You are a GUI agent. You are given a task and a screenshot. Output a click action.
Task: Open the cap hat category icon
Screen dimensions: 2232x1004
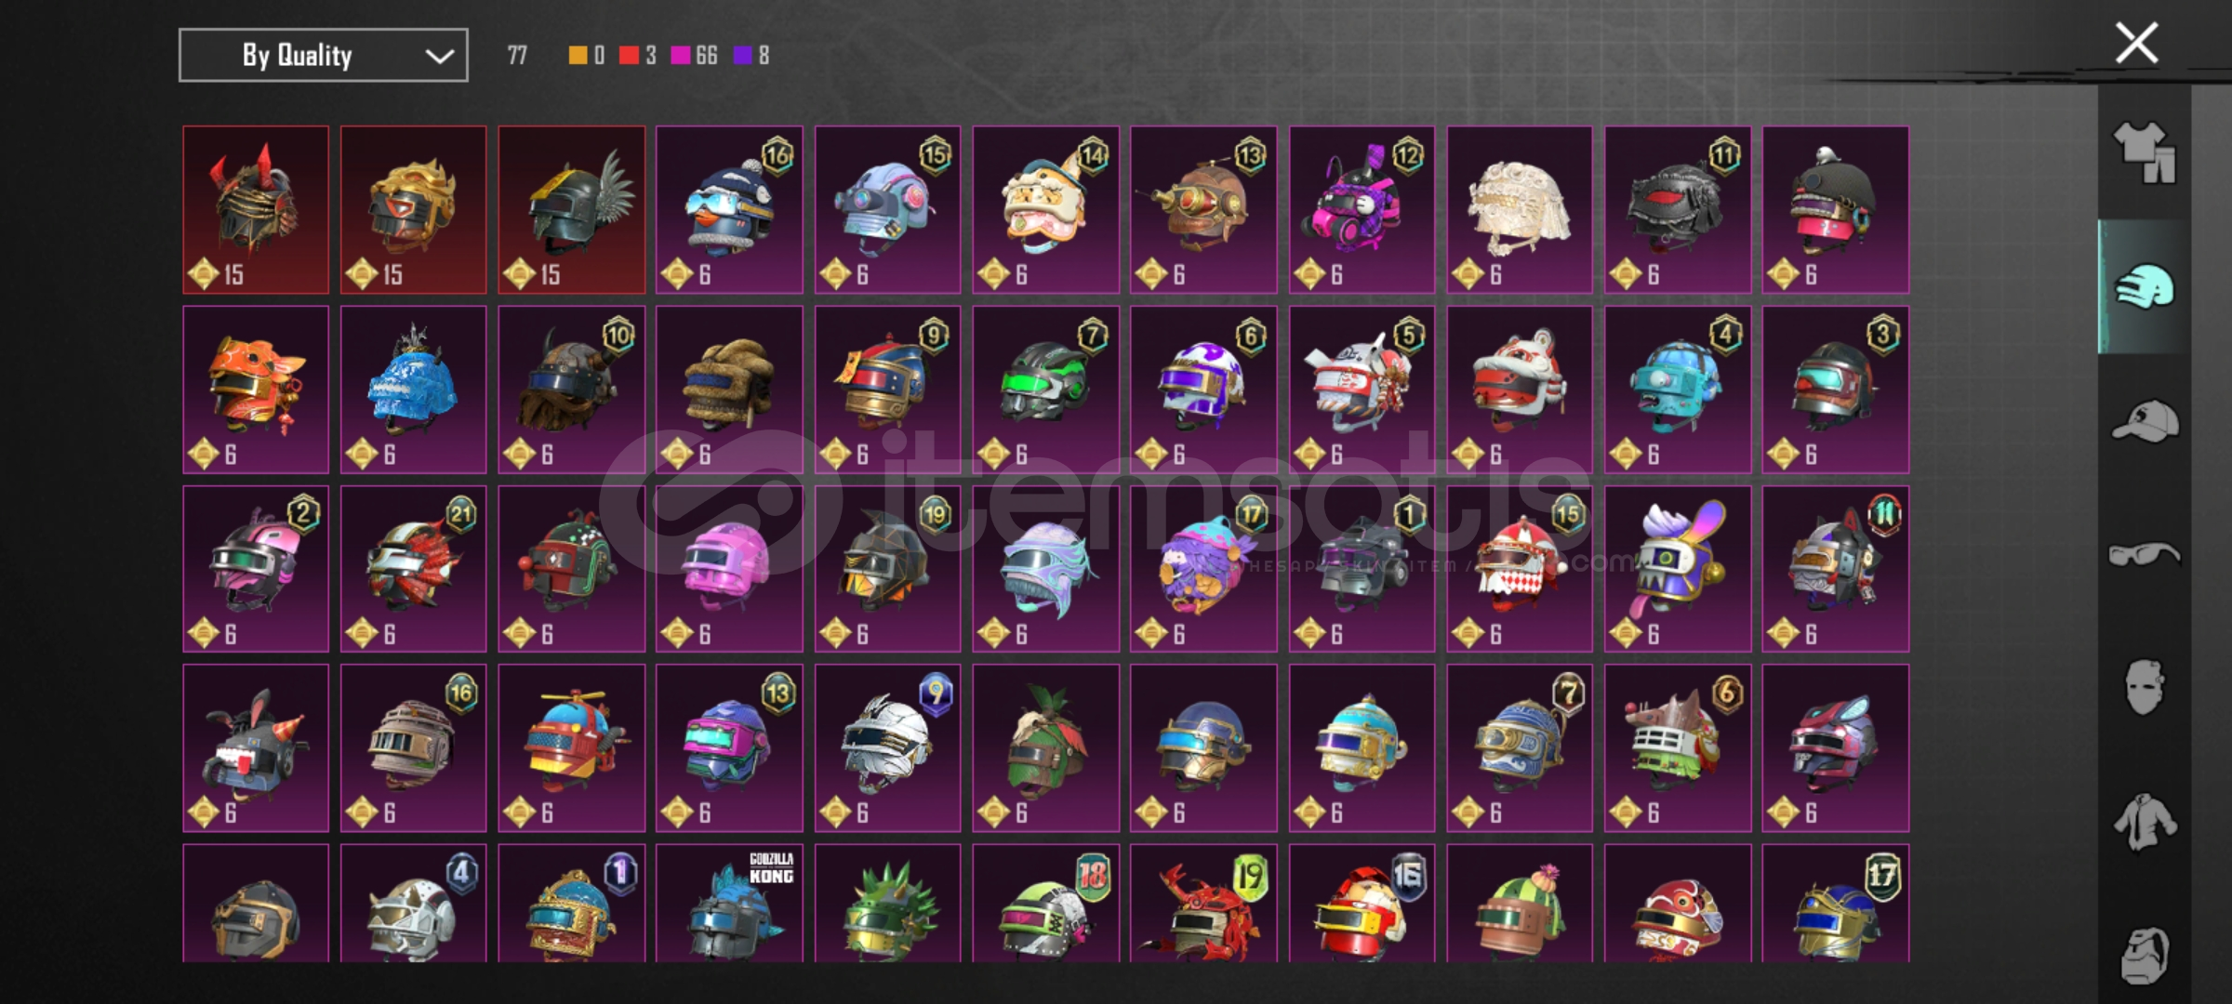(x=2145, y=420)
